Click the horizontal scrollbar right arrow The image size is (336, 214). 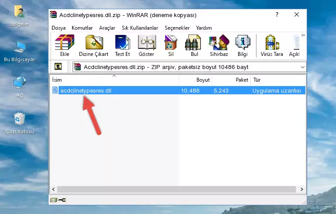[x=302, y=190]
